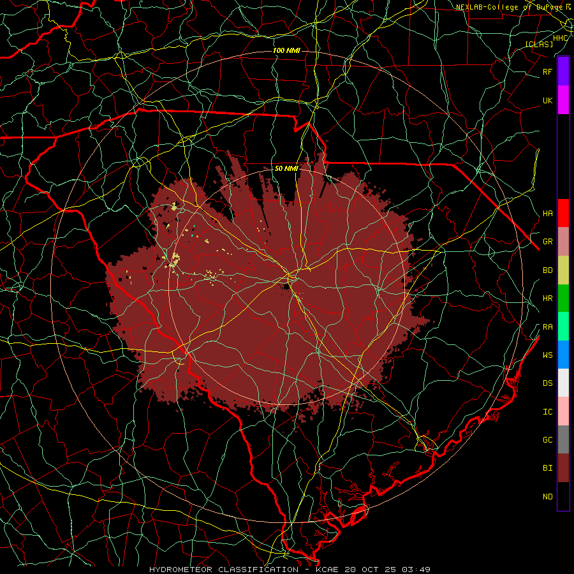Click the UK magenta legend swatch

[563, 100]
